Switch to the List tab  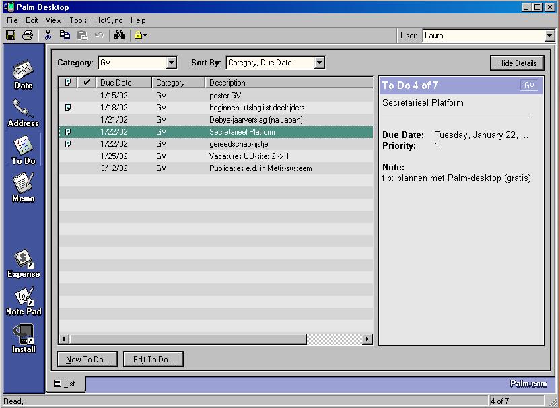(x=65, y=384)
